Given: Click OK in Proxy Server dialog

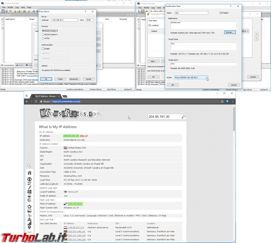Looking at the screenshot, I should point(46,79).
